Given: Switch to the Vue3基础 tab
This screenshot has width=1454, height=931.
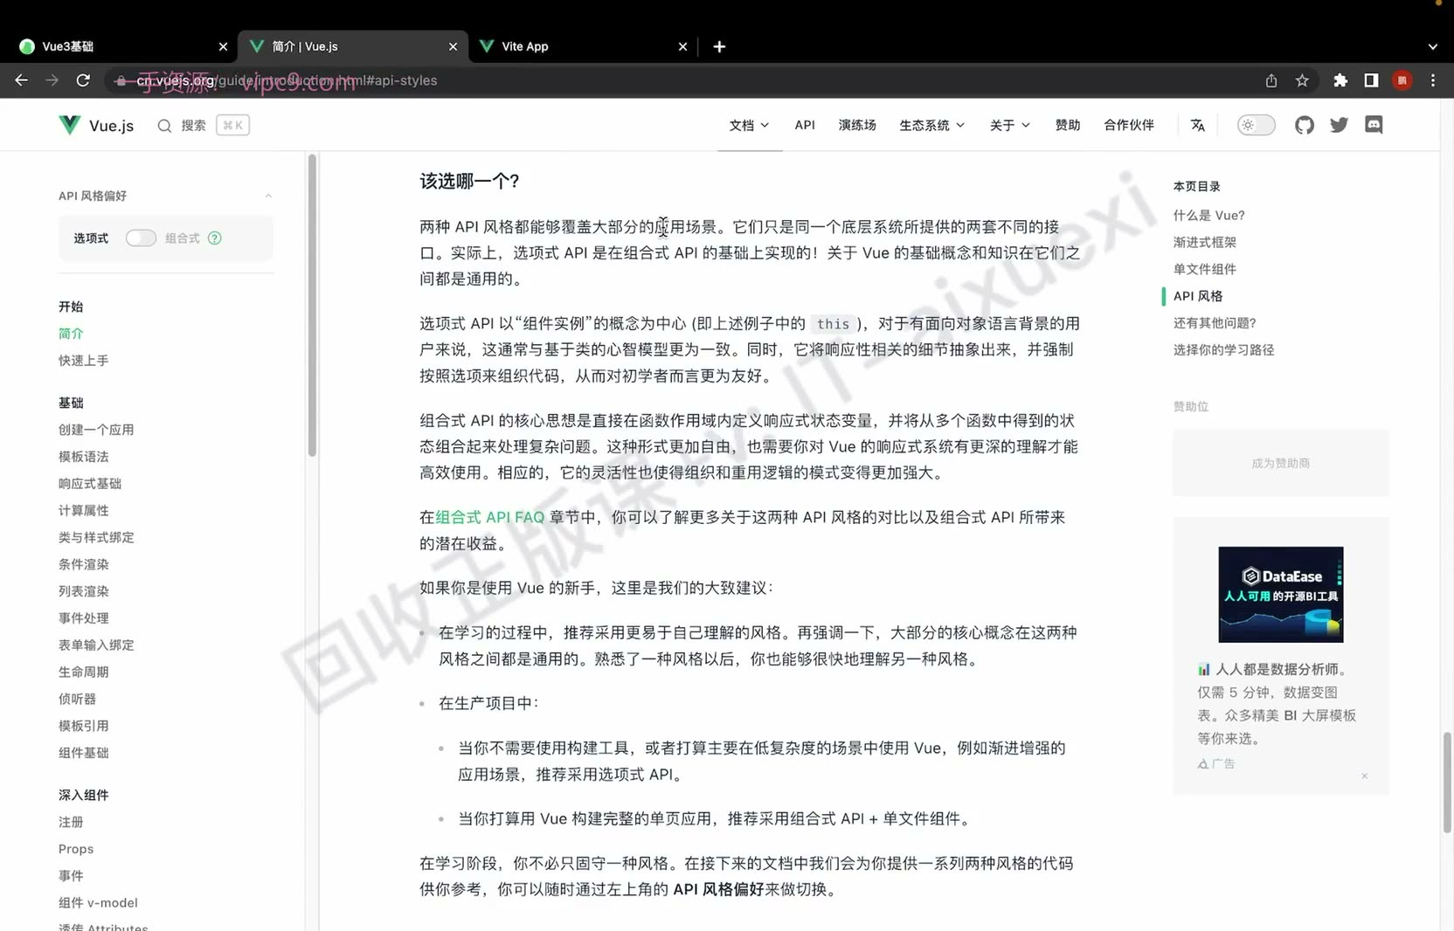Looking at the screenshot, I should [123, 46].
